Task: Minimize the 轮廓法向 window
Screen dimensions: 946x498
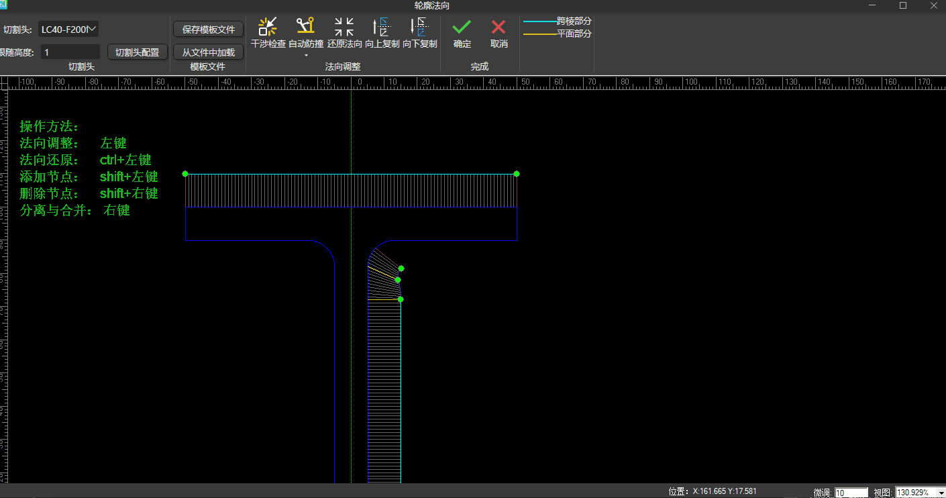Action: click(x=873, y=5)
